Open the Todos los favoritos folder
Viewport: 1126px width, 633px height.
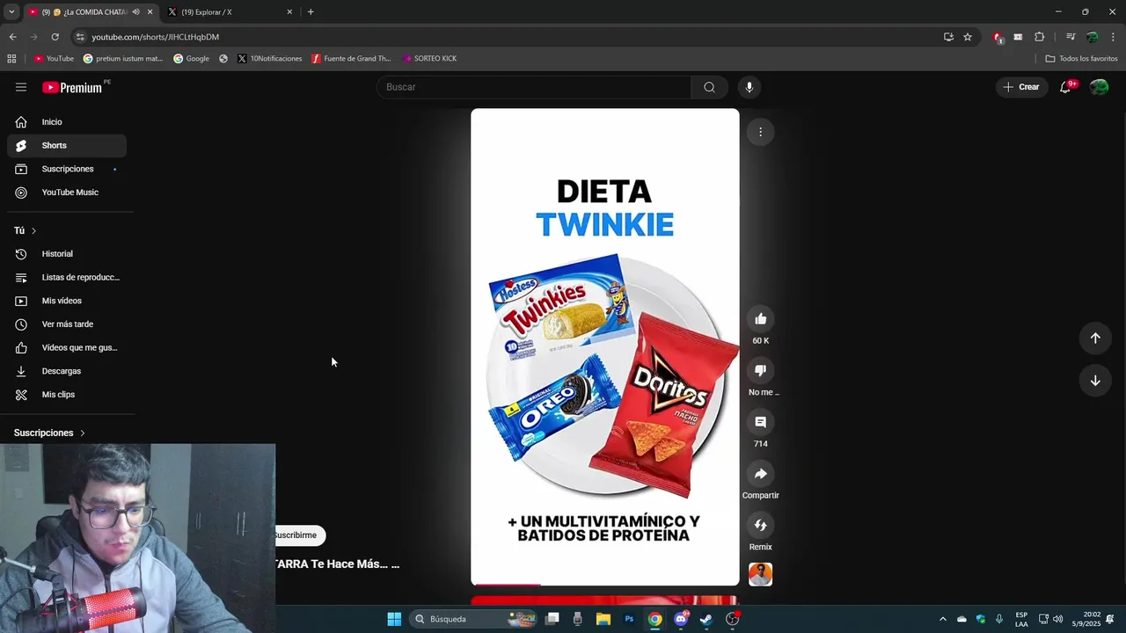(x=1081, y=59)
